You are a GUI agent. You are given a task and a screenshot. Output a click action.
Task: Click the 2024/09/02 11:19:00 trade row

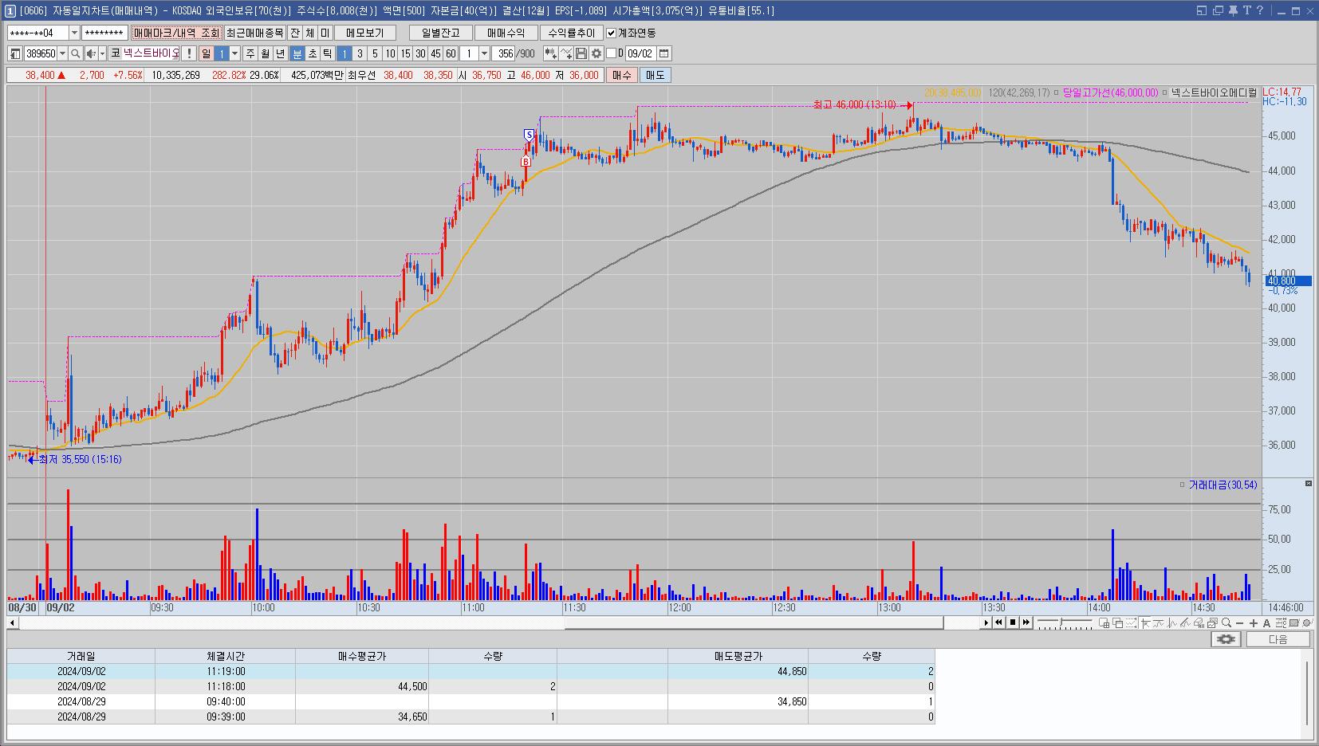[x=471, y=671]
